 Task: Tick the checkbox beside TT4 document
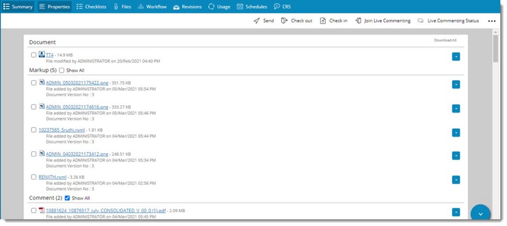click(34, 55)
